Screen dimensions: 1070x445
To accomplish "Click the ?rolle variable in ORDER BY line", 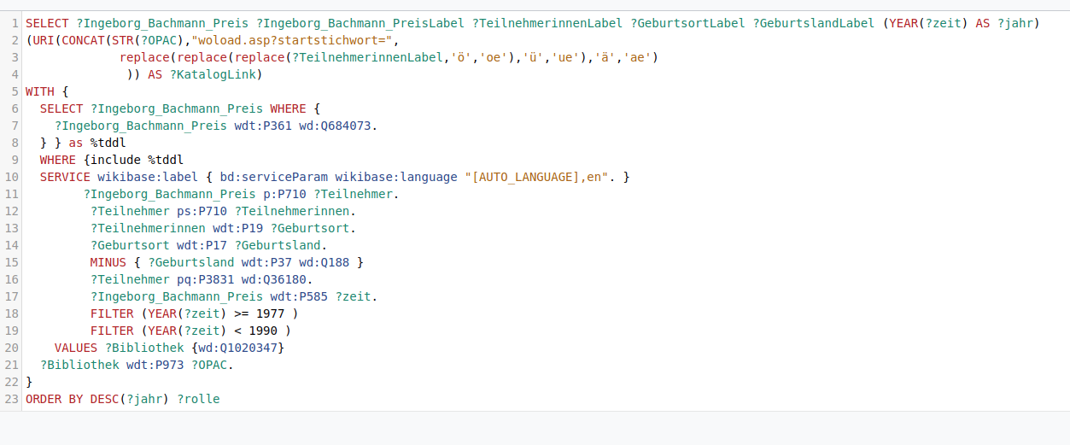I will tap(198, 399).
